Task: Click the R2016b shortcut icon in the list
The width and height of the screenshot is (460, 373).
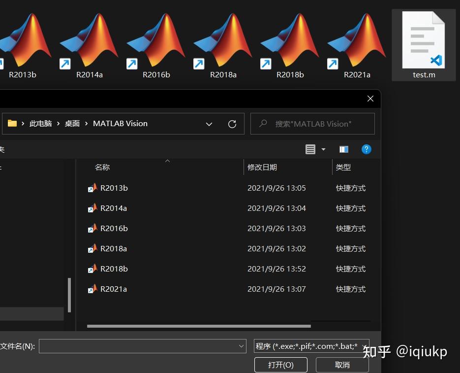Action: [92, 229]
